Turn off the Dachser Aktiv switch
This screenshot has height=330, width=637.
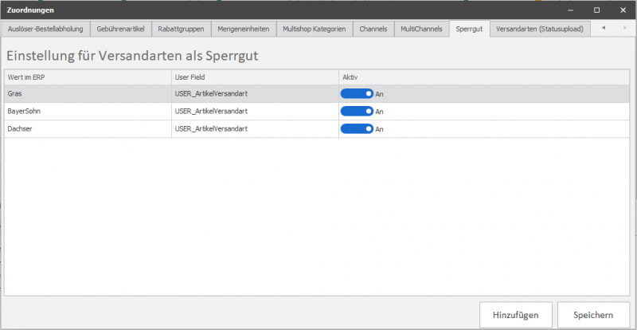pyautogui.click(x=357, y=128)
